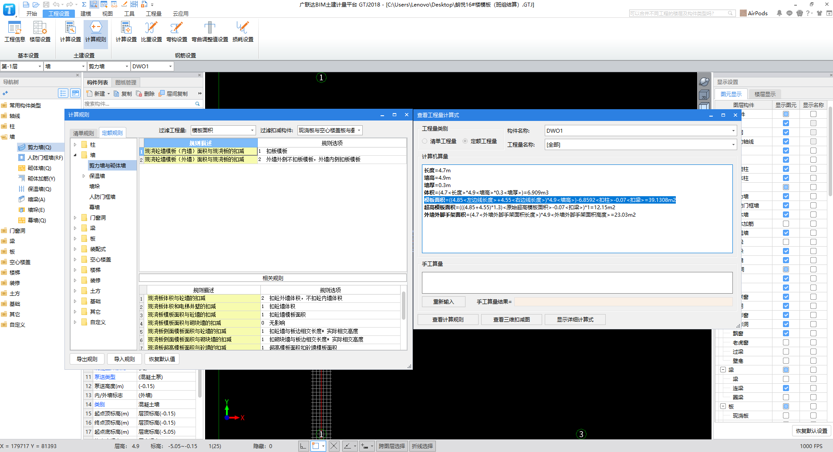Toggle 显示名称 checkbox for 老虎窗 row
This screenshot has height=452, width=833.
[x=813, y=342]
